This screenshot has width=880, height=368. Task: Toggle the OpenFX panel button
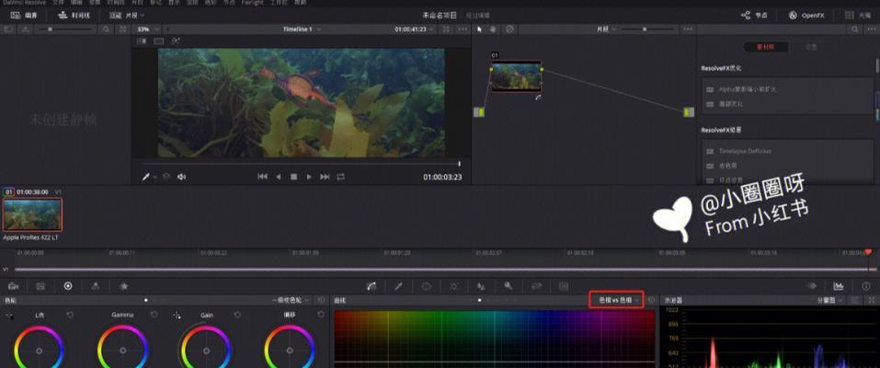pyautogui.click(x=806, y=15)
